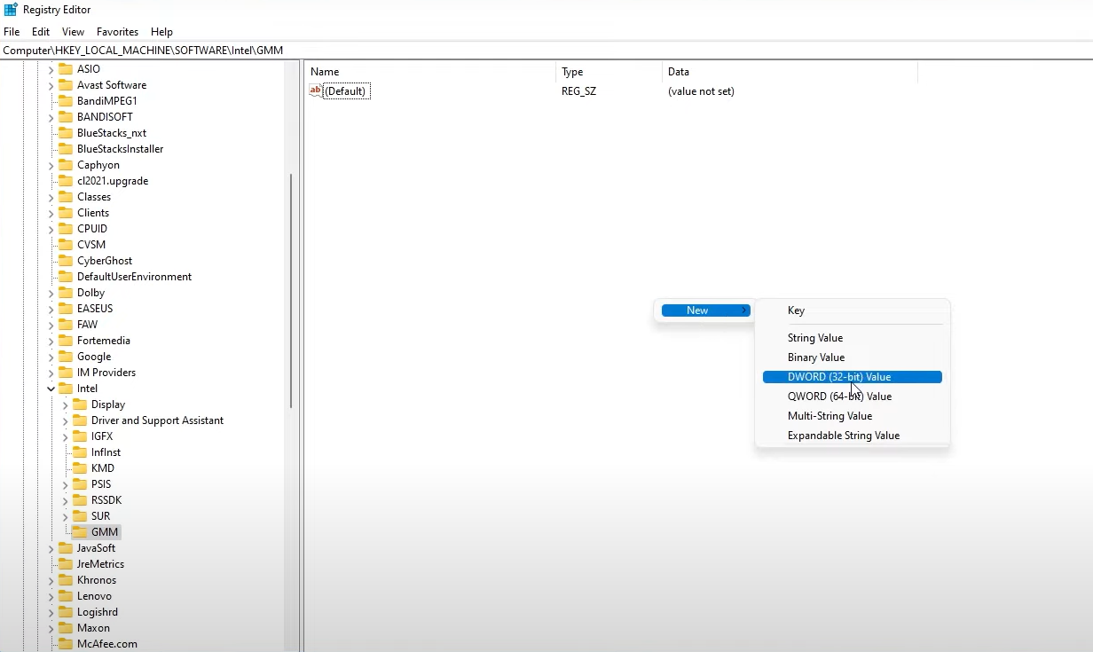
Task: Select the KMD folder icon under Intel
Action: click(80, 468)
